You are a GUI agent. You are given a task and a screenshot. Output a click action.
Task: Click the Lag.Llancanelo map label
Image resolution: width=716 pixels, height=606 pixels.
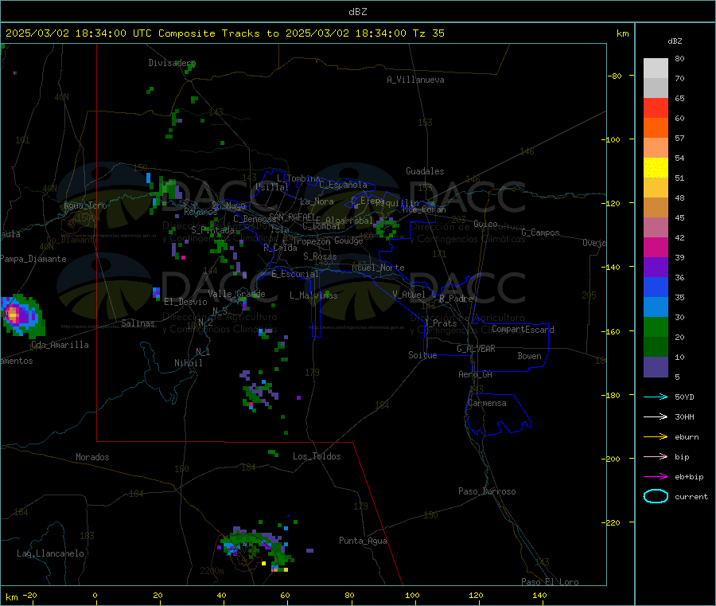point(50,553)
